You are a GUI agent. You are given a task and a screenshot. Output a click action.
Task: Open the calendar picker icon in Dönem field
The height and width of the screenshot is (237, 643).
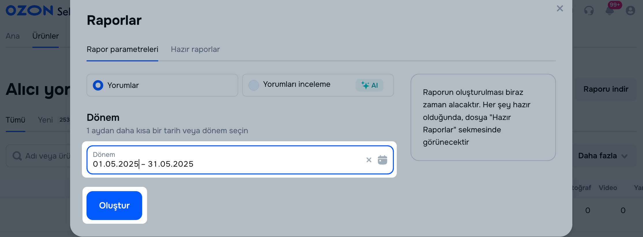pyautogui.click(x=382, y=160)
